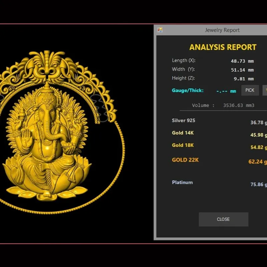
Task: Click the Length (X): label
Action: tap(184, 60)
